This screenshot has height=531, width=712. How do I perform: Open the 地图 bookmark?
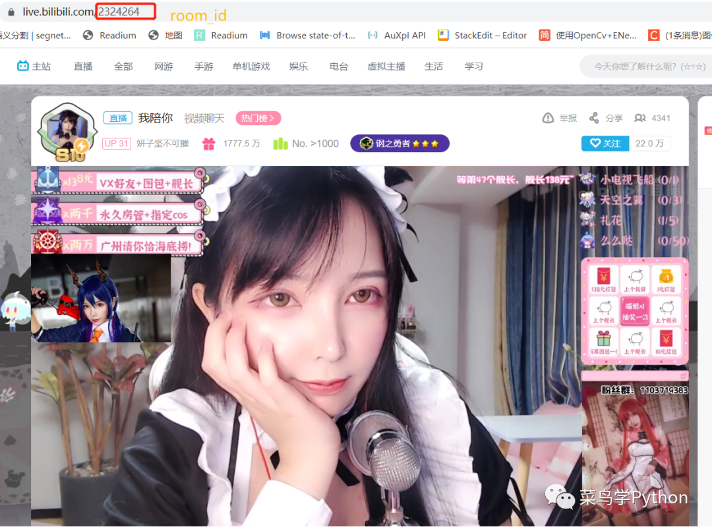tap(165, 36)
